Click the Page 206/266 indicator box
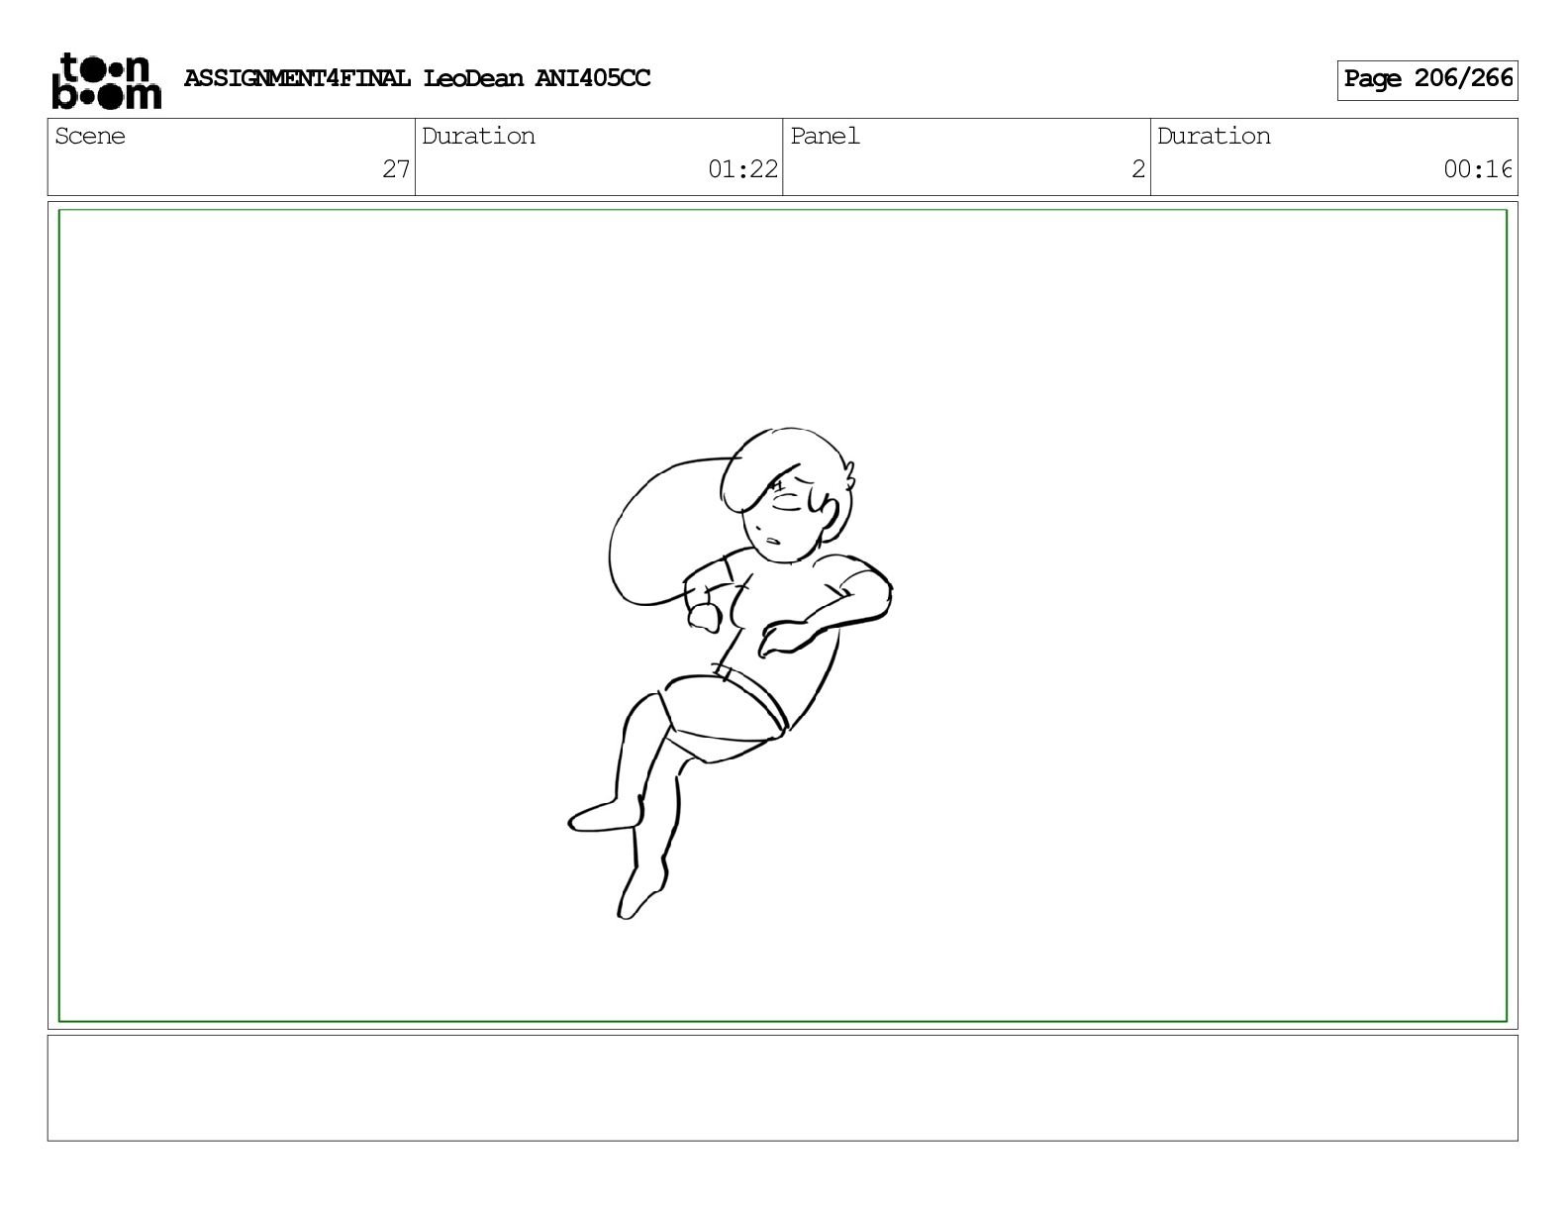 point(1426,79)
